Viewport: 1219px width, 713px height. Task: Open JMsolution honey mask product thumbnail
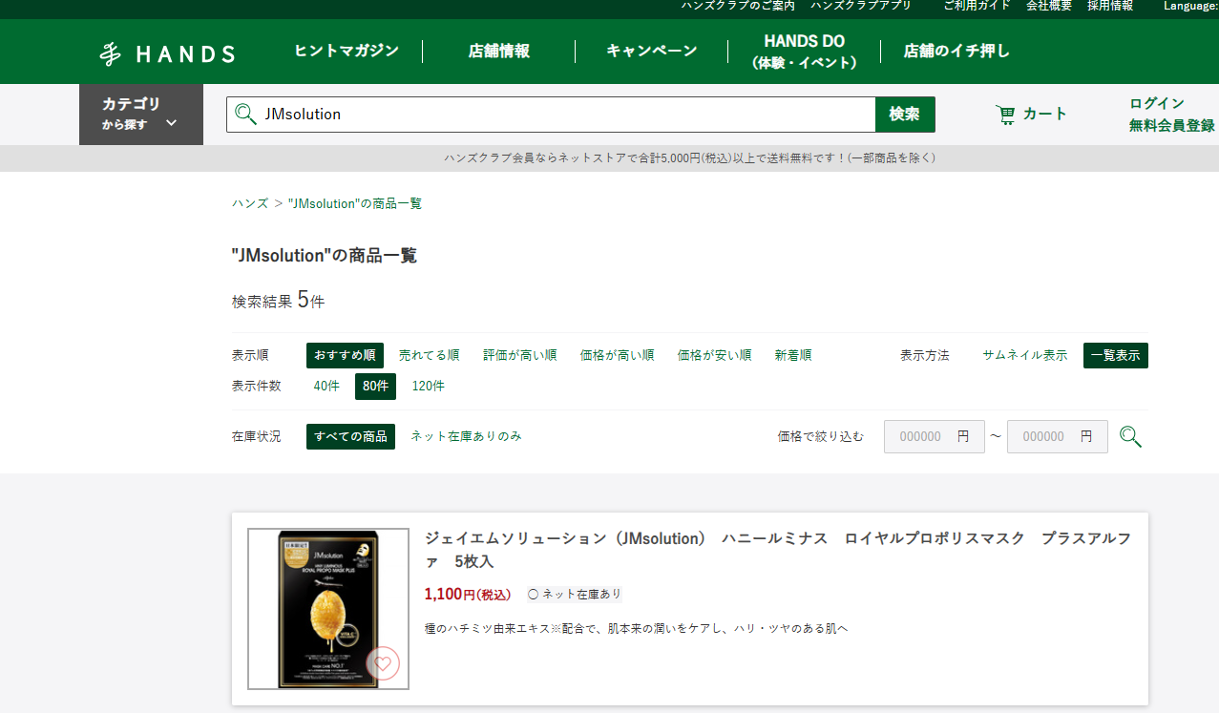coord(327,609)
